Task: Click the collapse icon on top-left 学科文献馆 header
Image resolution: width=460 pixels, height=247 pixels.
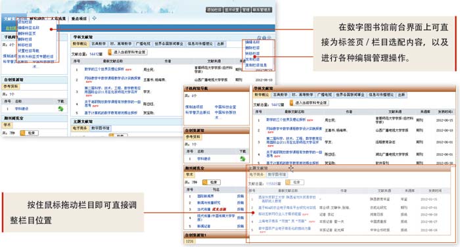Action: click(269, 37)
